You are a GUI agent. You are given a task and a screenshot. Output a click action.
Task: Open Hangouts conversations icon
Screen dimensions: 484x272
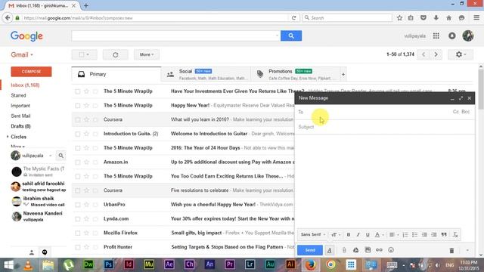(45, 252)
